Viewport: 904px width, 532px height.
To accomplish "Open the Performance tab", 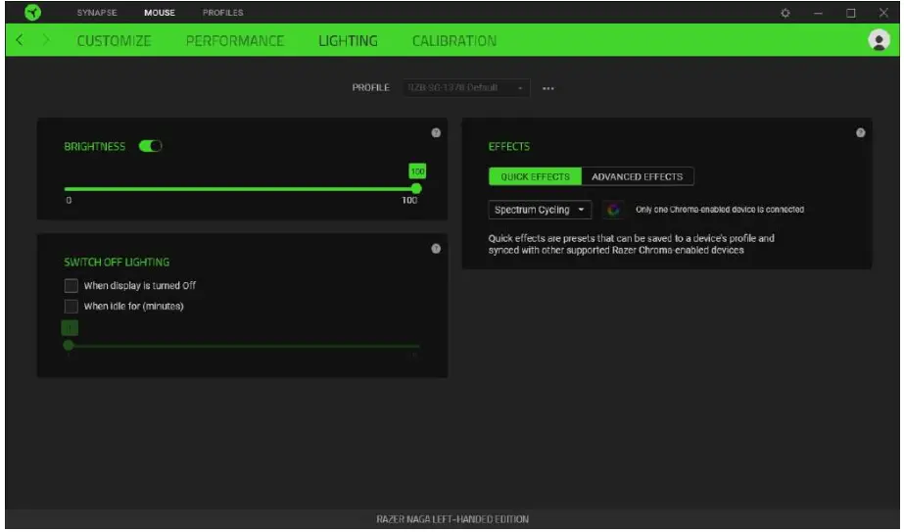I will coord(235,41).
